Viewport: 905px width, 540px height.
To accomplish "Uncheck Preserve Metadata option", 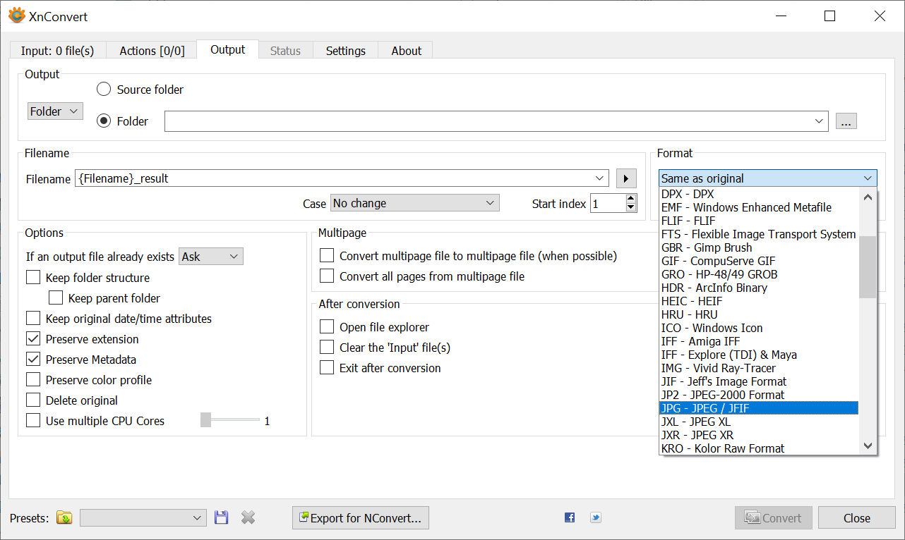I will click(x=33, y=360).
